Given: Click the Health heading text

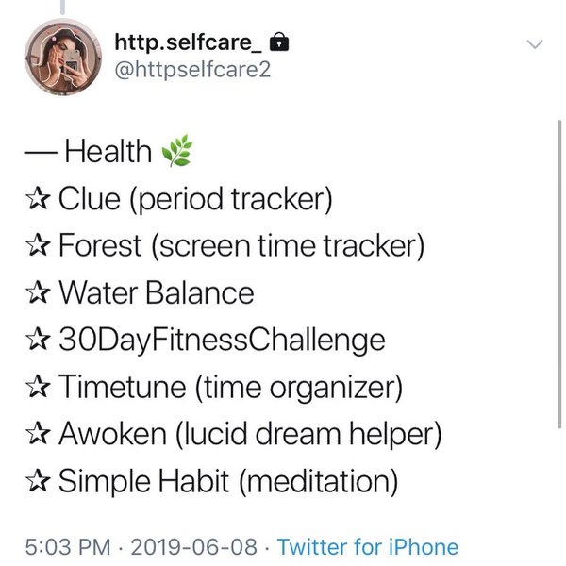Looking at the screenshot, I should tap(108, 151).
